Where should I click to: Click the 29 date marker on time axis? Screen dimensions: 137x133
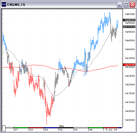click(x=46, y=130)
